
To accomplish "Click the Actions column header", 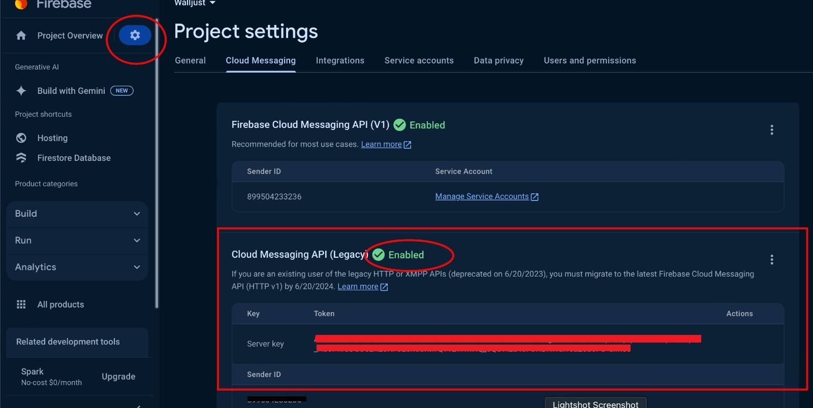I will pos(740,314).
